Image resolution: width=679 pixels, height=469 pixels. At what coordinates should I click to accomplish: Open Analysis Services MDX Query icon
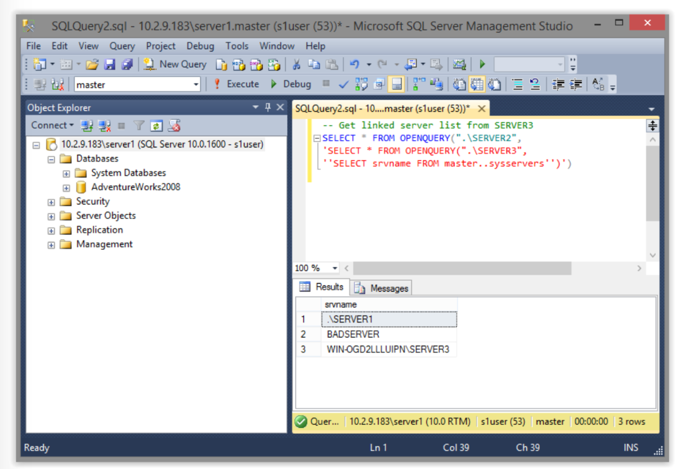point(239,64)
